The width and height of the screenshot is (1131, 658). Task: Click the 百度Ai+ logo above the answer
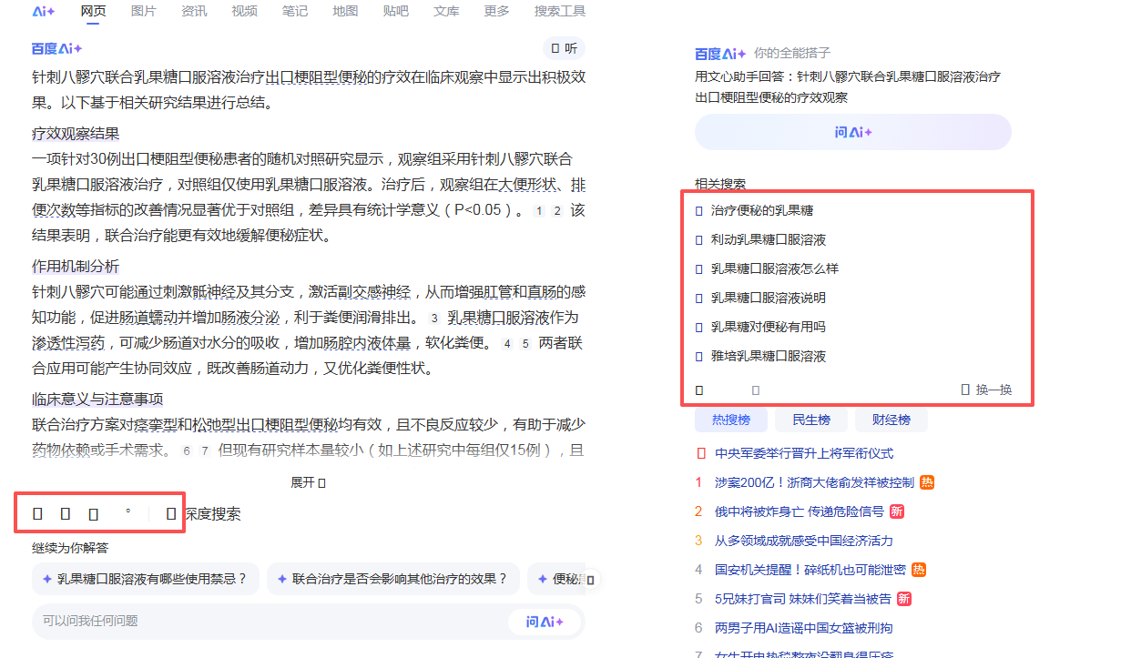(57, 49)
